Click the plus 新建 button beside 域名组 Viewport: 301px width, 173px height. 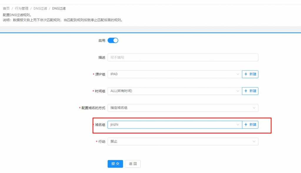(x=250, y=125)
